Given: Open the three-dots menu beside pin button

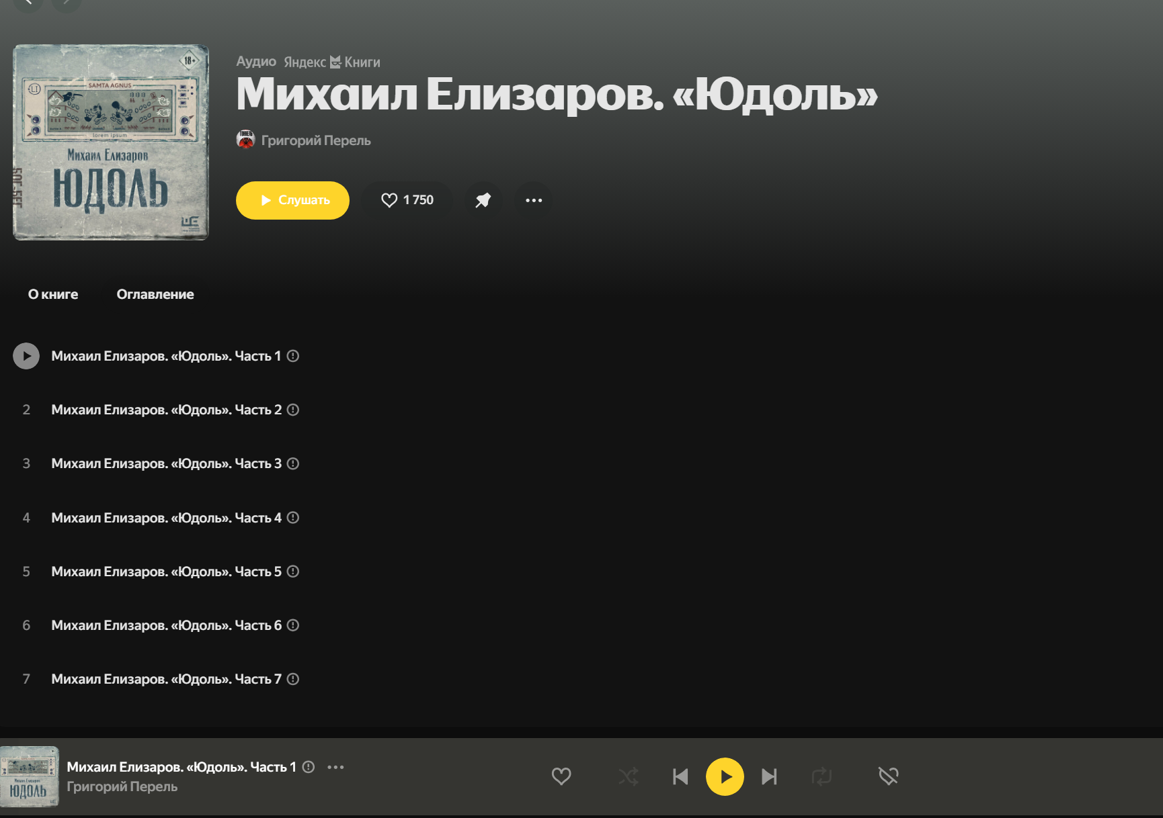Looking at the screenshot, I should coord(534,200).
